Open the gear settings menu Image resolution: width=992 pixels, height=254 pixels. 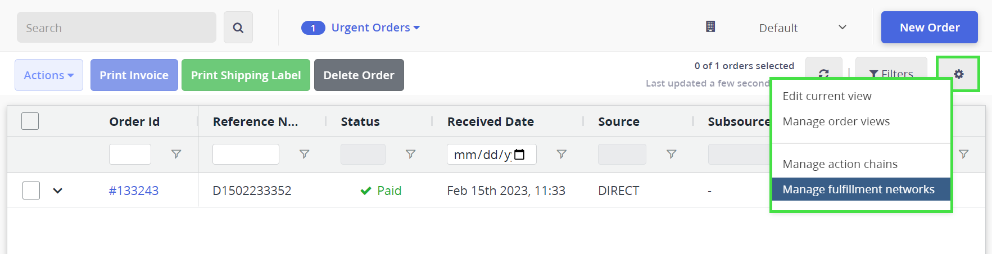pyautogui.click(x=958, y=74)
